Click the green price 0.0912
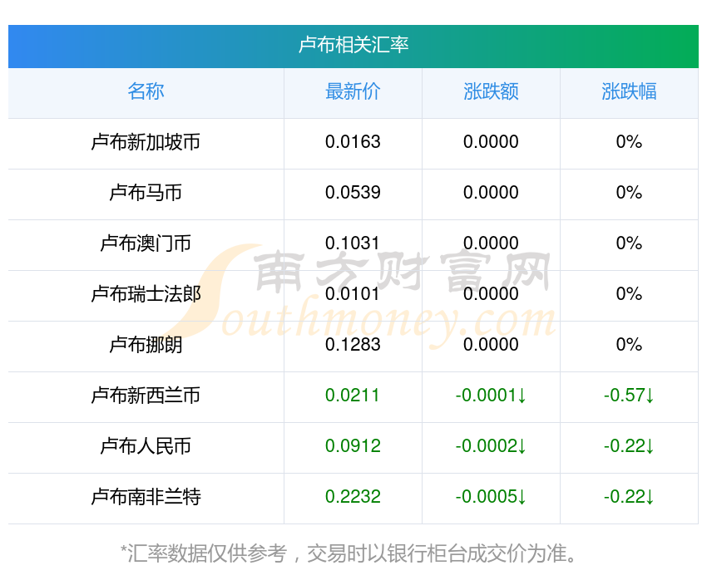707x580 pixels. (x=353, y=446)
